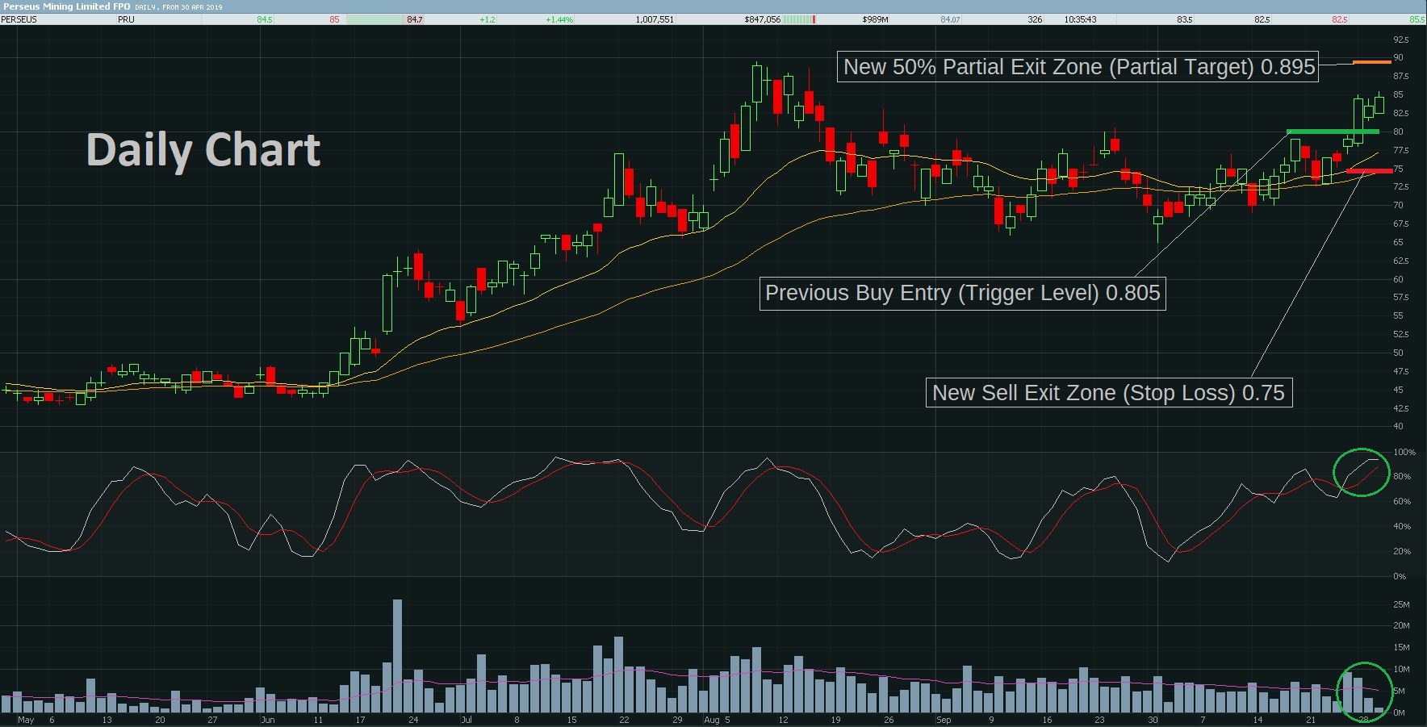Click the '+1.2' price change value
Screen dimensions: 1427x727
[488, 19]
